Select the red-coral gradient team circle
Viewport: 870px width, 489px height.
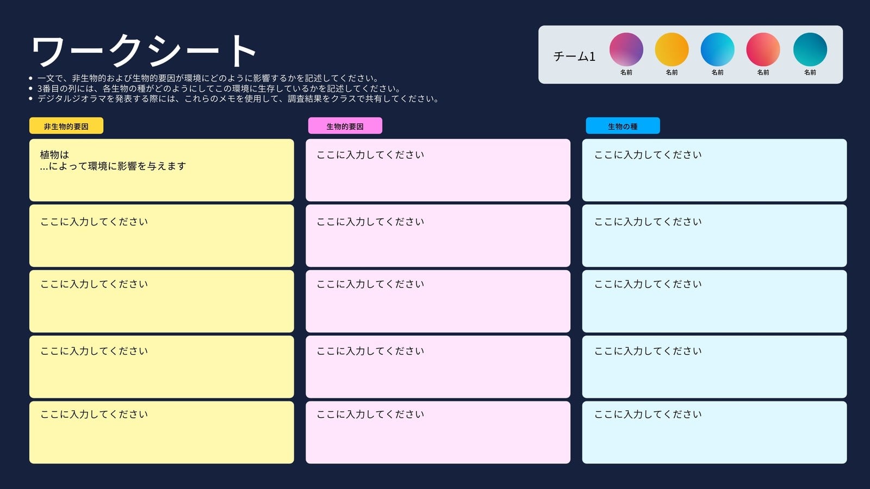click(763, 49)
